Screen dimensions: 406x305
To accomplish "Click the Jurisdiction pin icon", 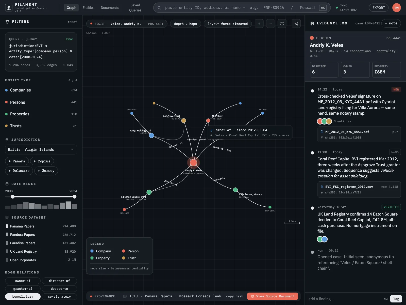I will [7, 140].
